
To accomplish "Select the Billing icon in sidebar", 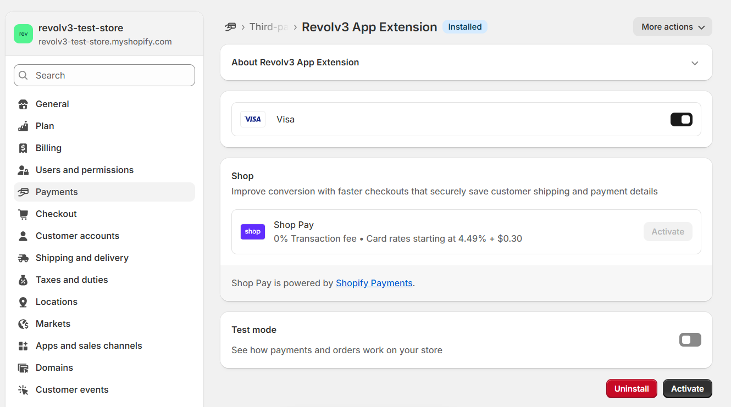I will click(x=23, y=148).
